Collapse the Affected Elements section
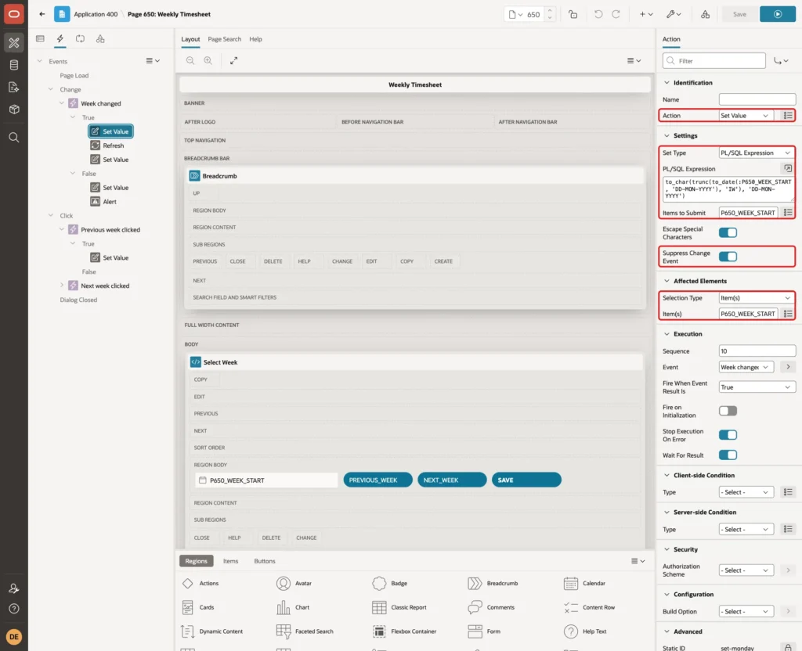The height and width of the screenshot is (651, 802). 667,281
